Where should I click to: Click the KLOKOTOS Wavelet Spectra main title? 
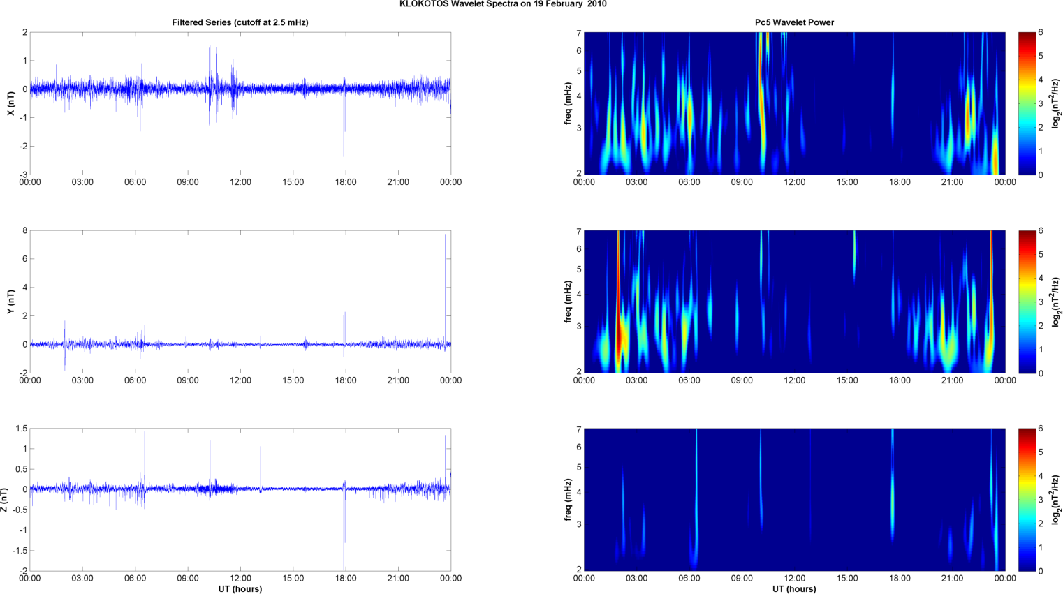tap(503, 4)
